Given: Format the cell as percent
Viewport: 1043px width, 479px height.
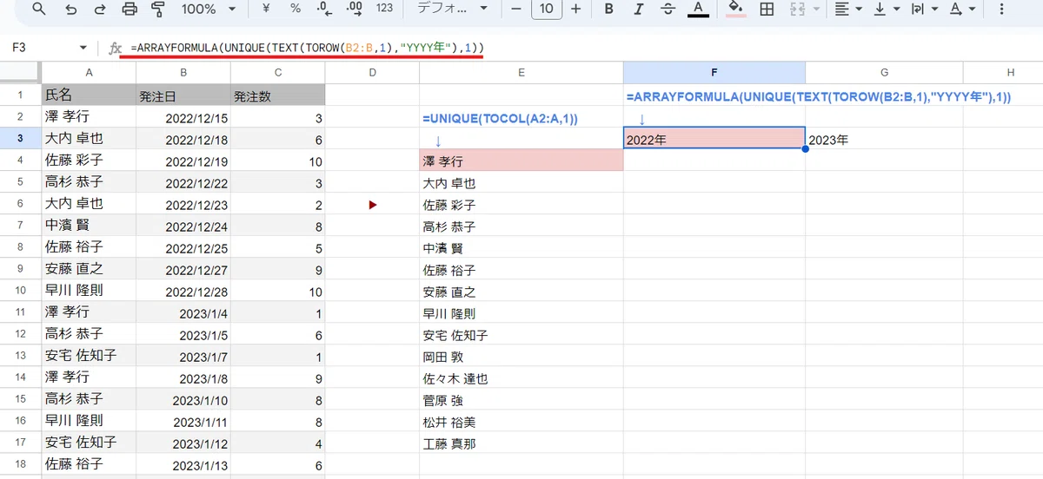Looking at the screenshot, I should [296, 10].
